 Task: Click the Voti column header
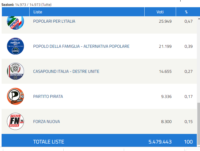click(160, 12)
